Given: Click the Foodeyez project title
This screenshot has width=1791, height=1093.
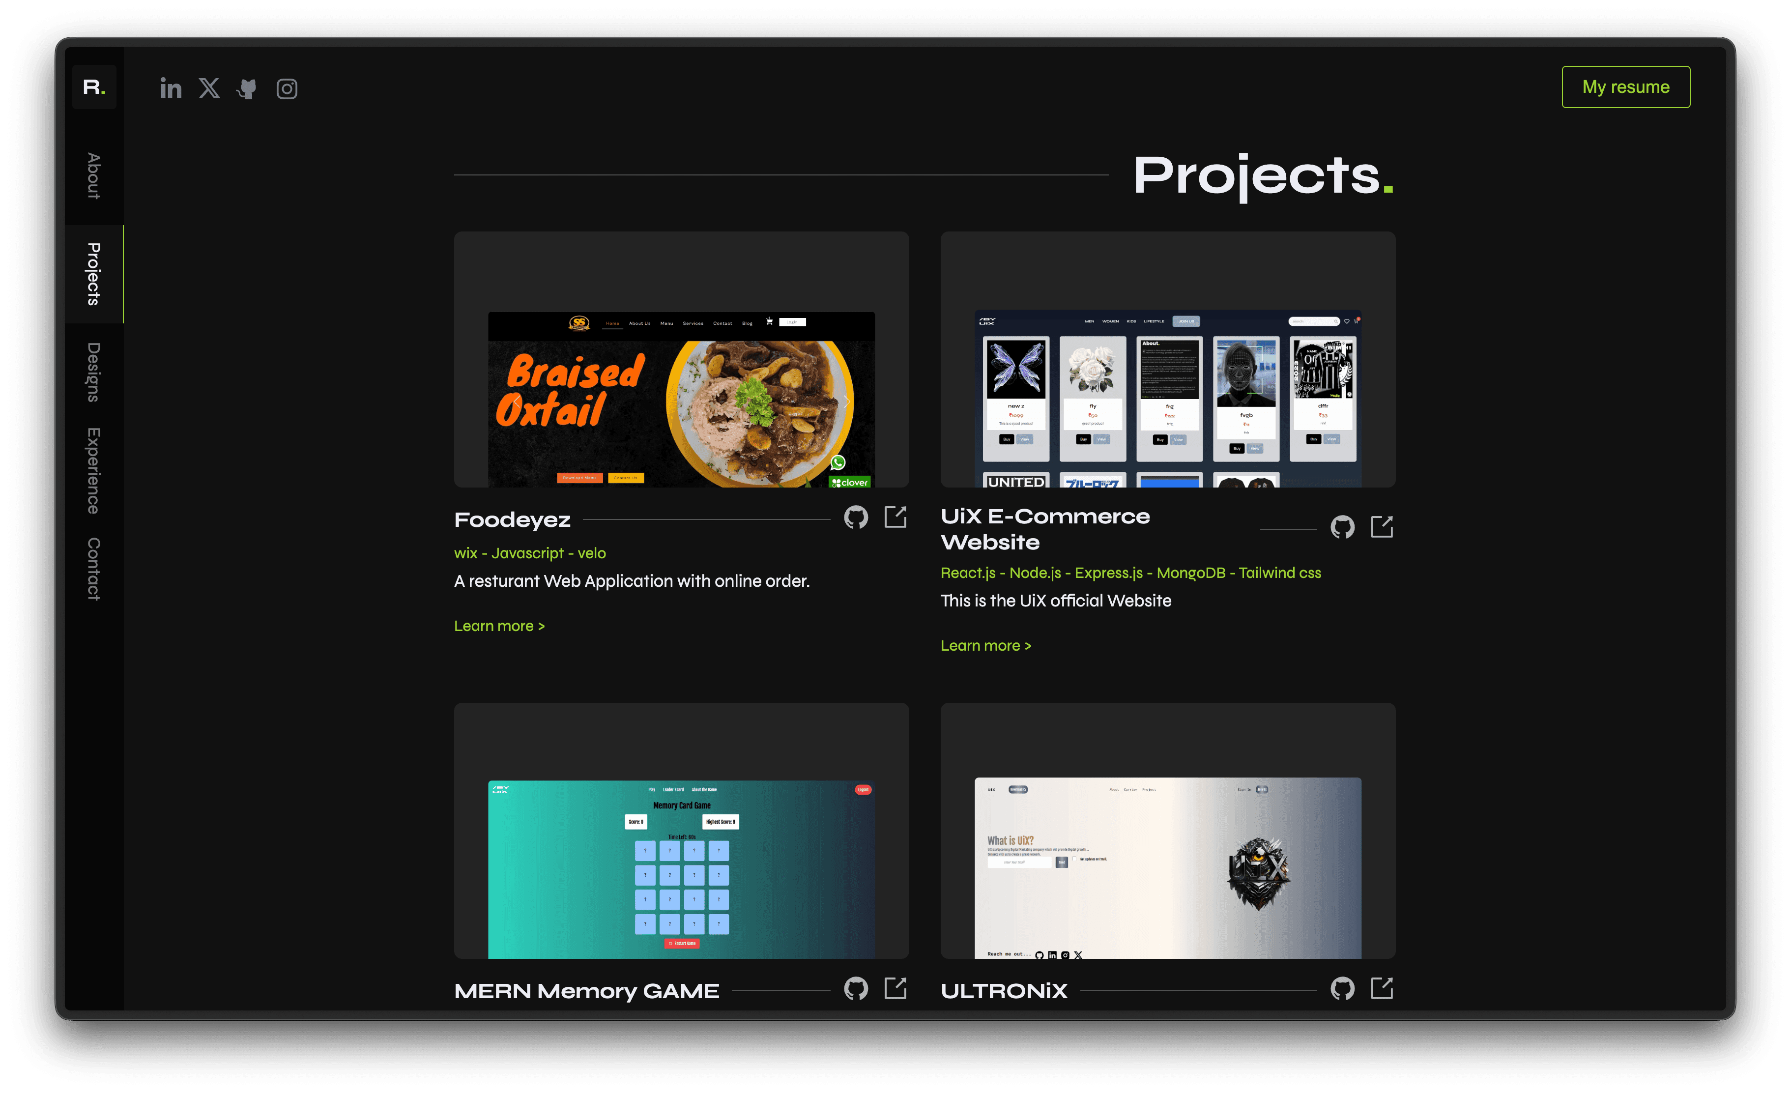Looking at the screenshot, I should 513,520.
